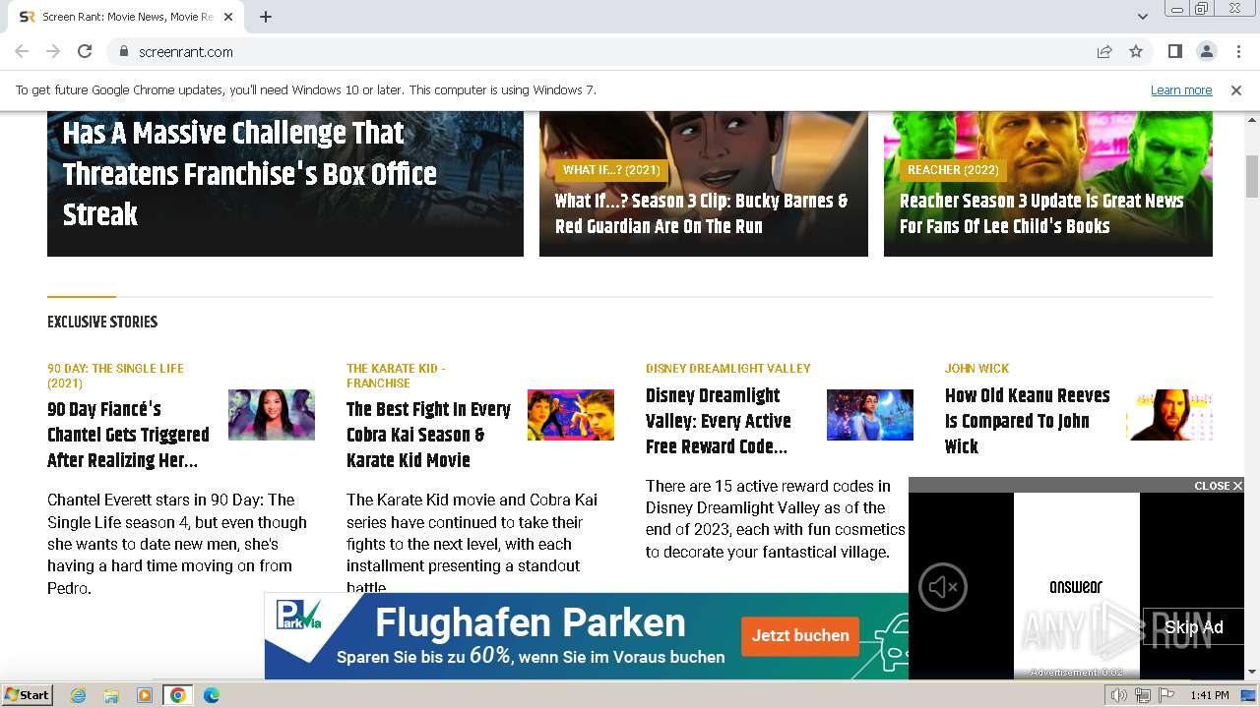Click the REACHER (2022) tag
The width and height of the screenshot is (1260, 708).
[x=953, y=170]
